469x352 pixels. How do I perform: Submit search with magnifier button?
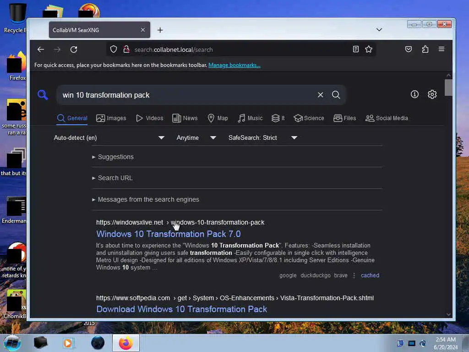(336, 95)
